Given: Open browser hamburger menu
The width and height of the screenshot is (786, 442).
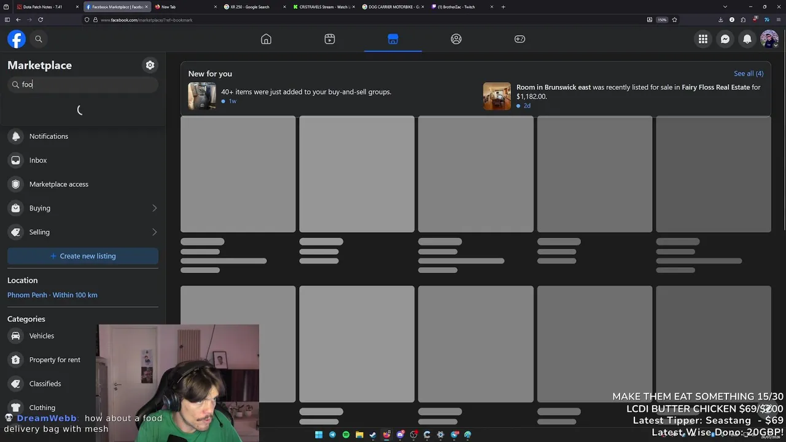Looking at the screenshot, I should click(778, 20).
